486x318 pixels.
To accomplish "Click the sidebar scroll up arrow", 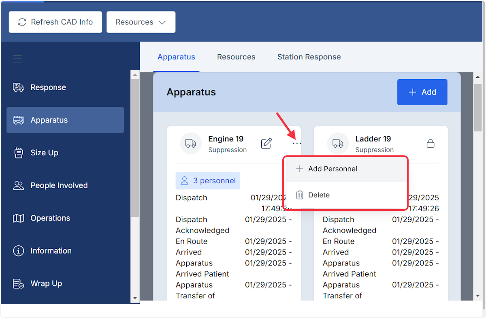I will [135, 74].
